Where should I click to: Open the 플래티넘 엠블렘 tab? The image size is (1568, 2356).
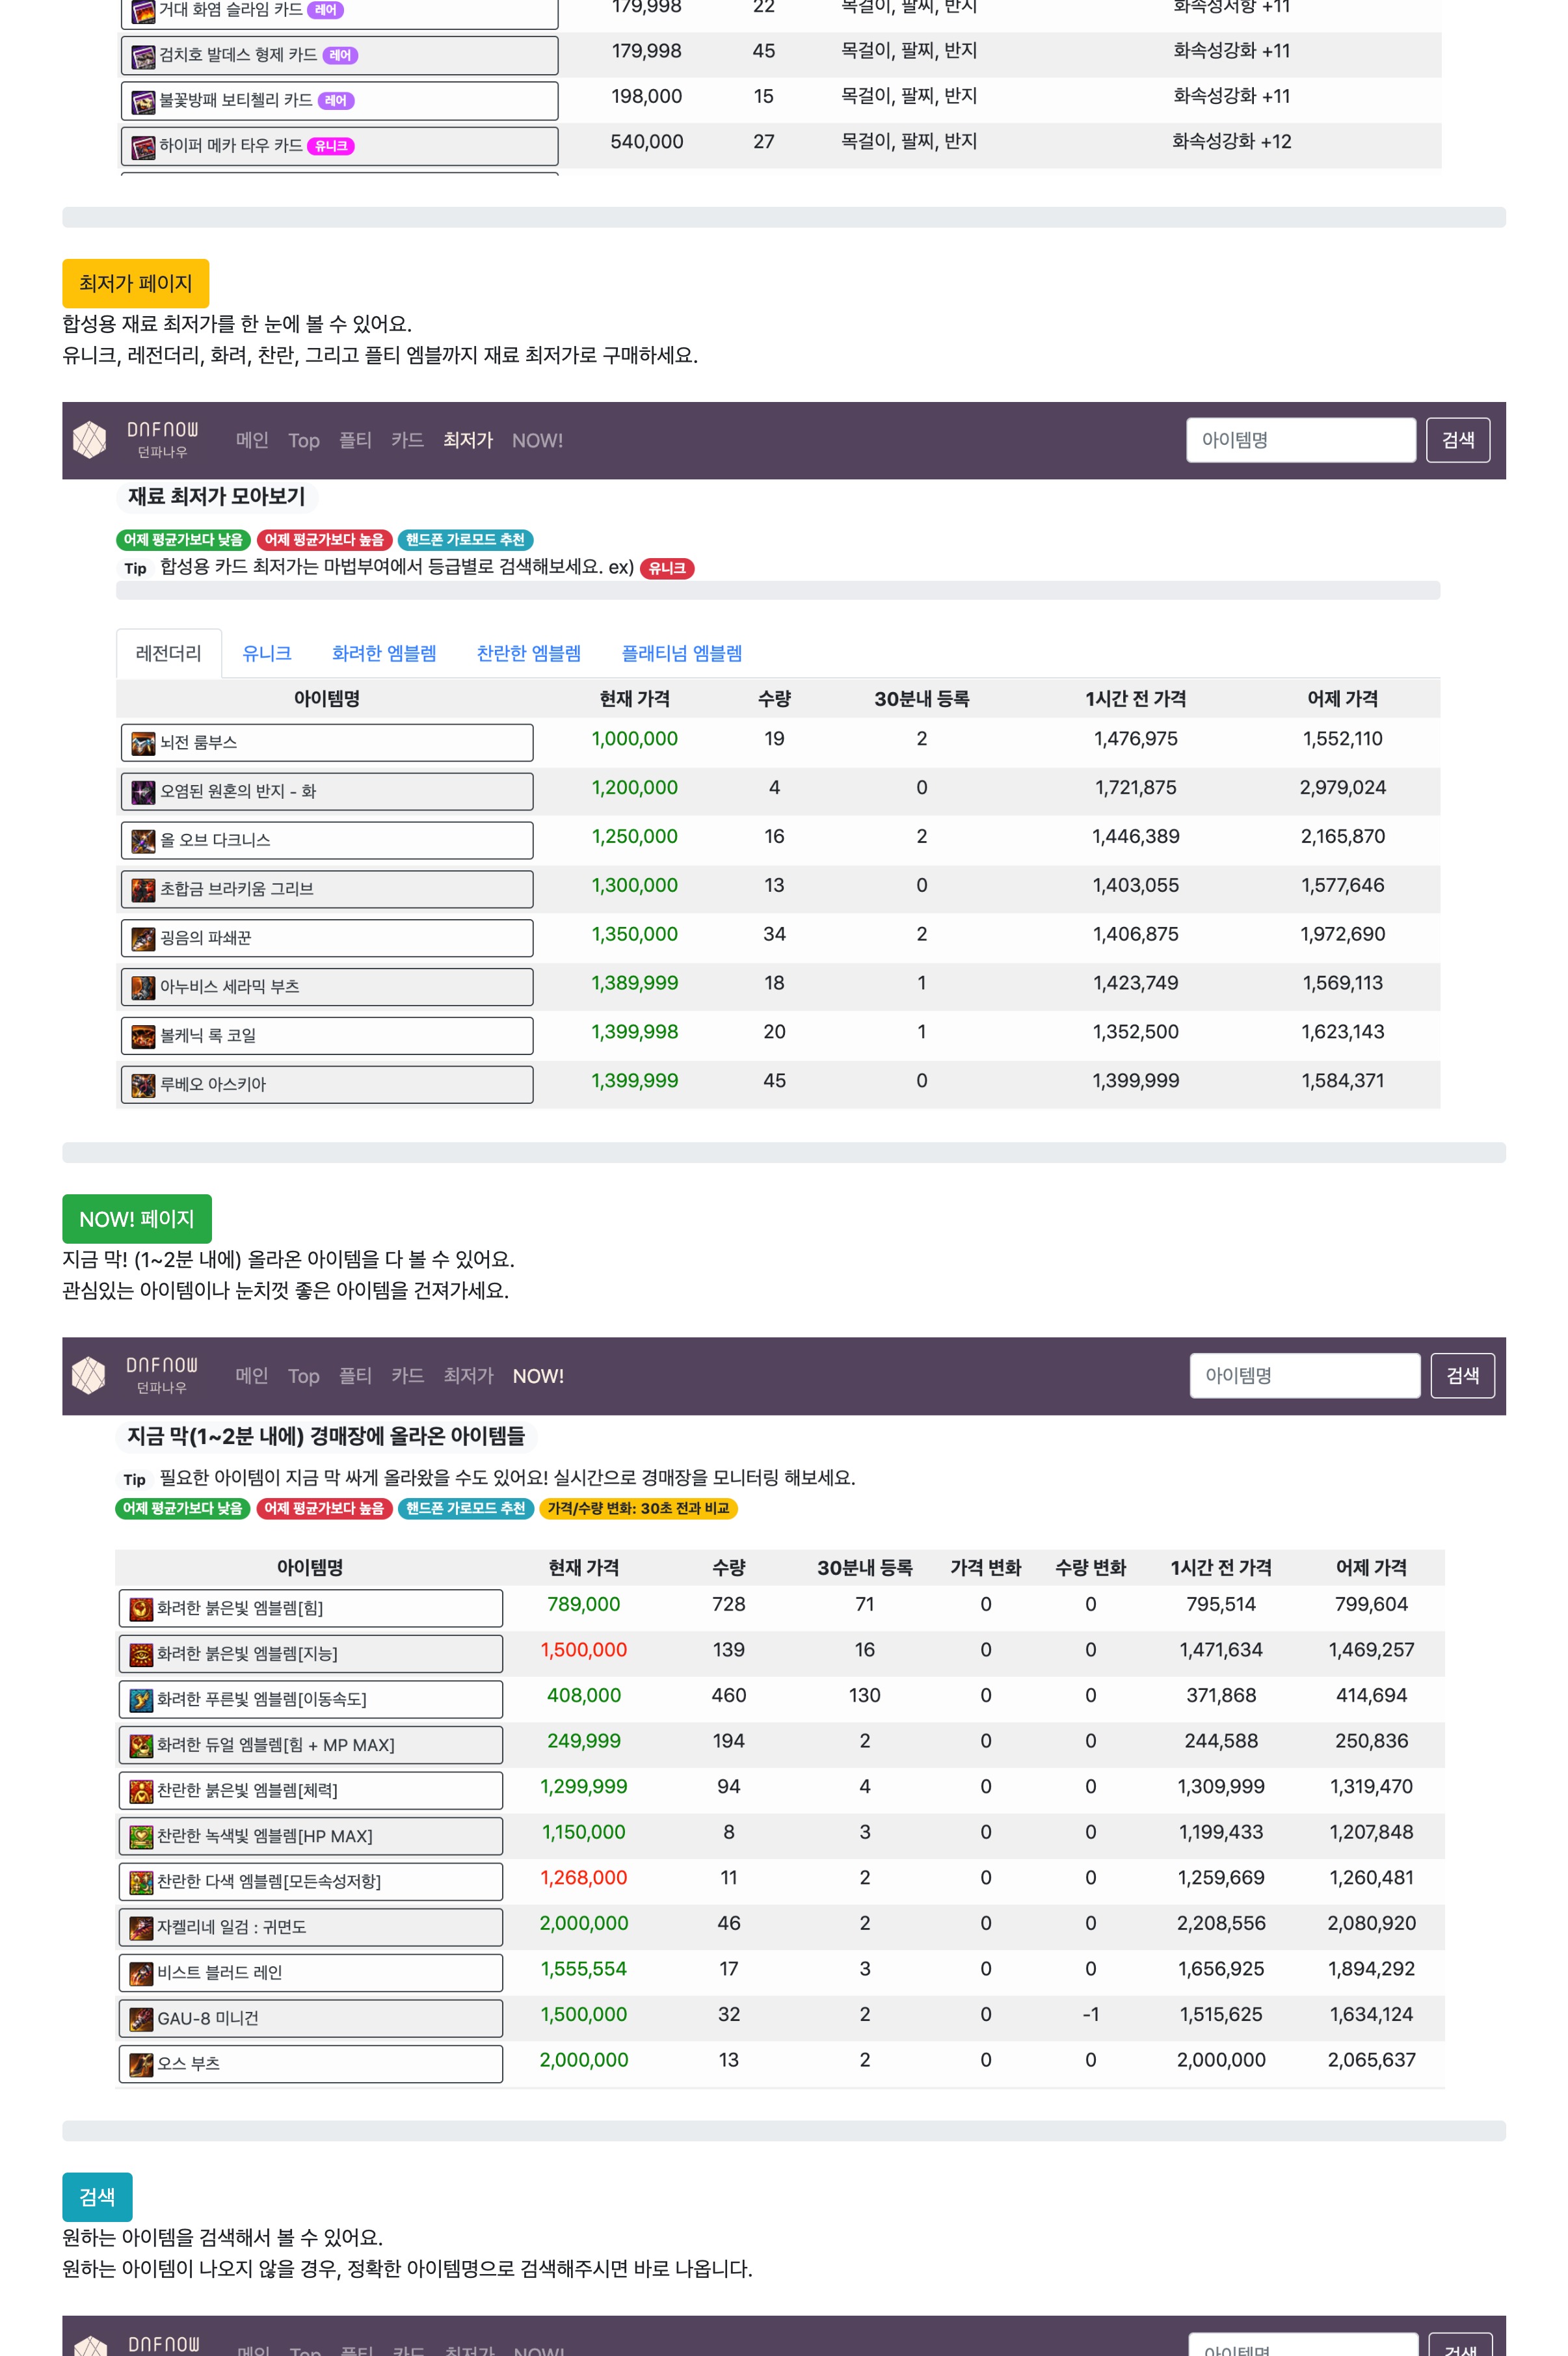pyautogui.click(x=681, y=653)
